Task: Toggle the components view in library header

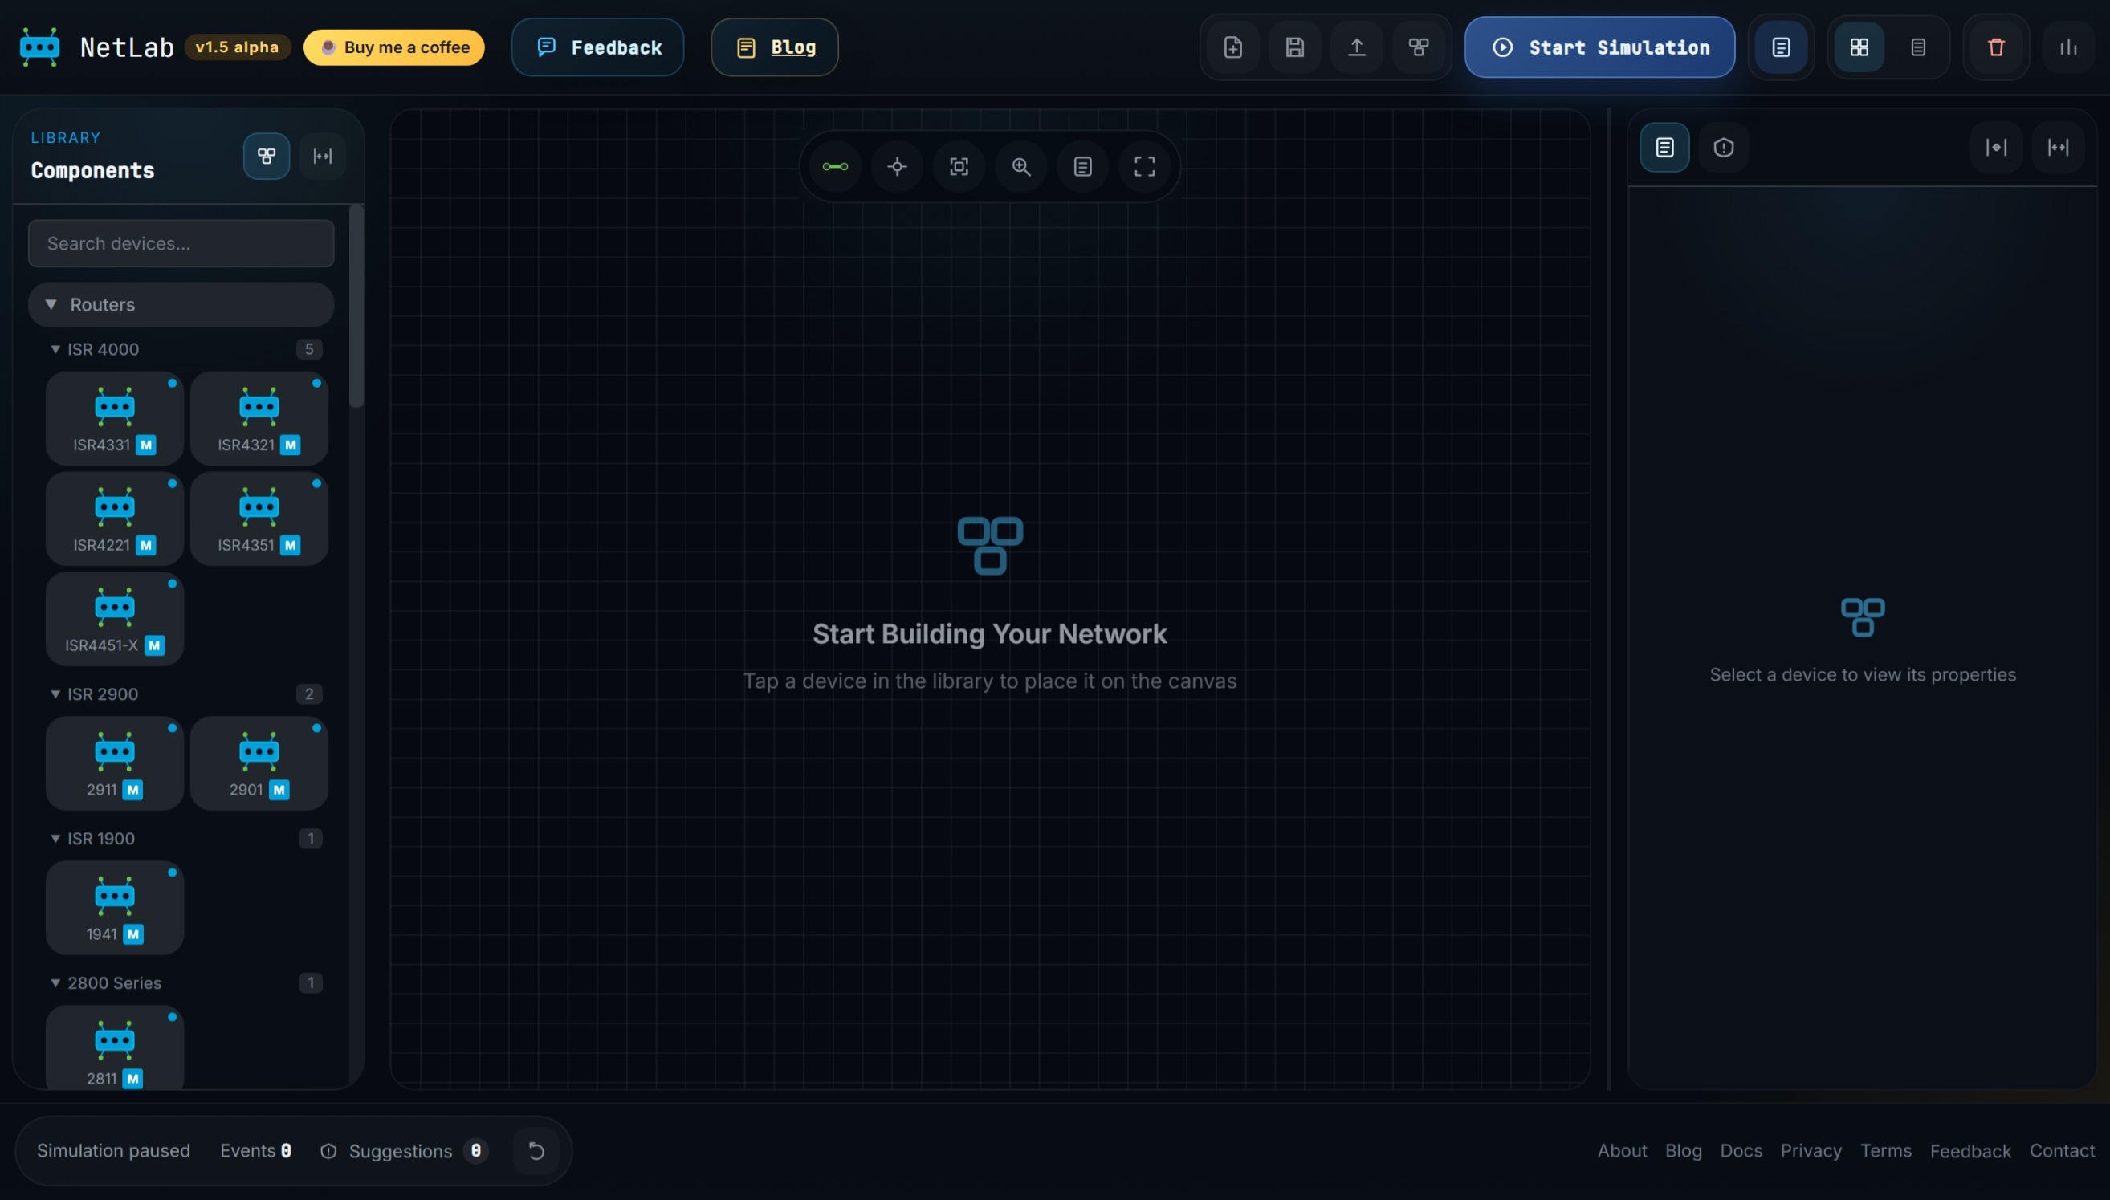Action: (266, 156)
